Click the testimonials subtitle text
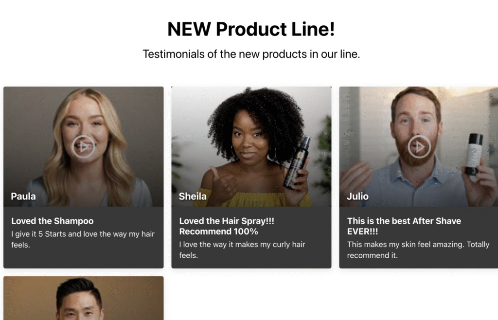This screenshot has height=320, width=498. click(251, 54)
